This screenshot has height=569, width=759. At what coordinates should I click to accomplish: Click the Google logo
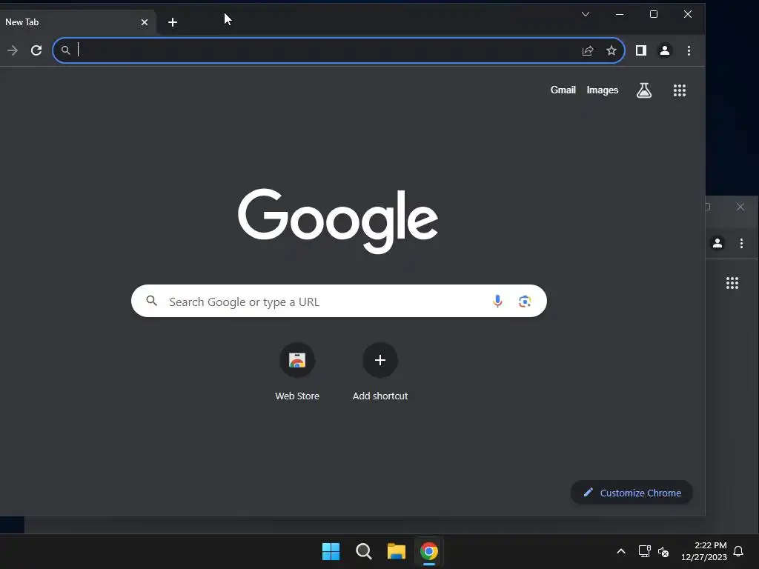click(x=338, y=221)
